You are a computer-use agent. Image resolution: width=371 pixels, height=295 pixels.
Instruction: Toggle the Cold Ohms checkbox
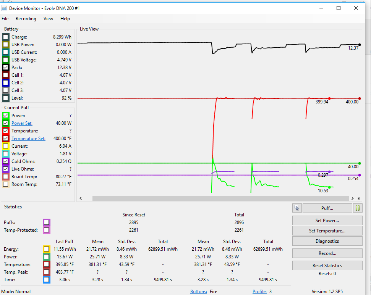pyautogui.click(x=6, y=161)
